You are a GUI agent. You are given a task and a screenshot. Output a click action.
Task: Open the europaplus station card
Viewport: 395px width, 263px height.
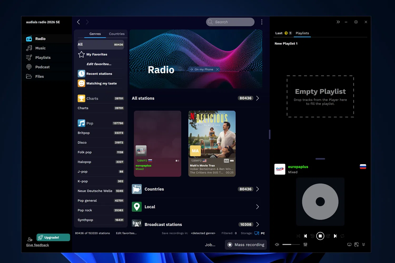point(157,144)
